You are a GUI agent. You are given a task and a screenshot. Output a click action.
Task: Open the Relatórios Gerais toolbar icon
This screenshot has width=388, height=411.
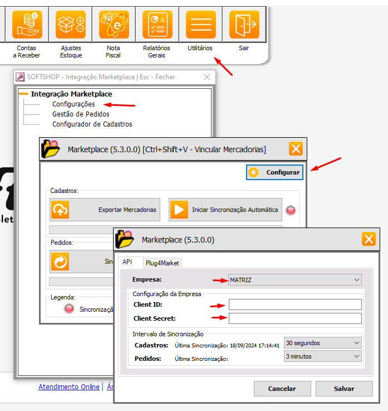[x=157, y=25]
